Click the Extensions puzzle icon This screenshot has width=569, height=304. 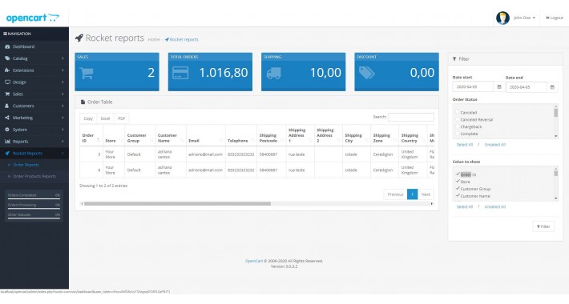click(7, 70)
